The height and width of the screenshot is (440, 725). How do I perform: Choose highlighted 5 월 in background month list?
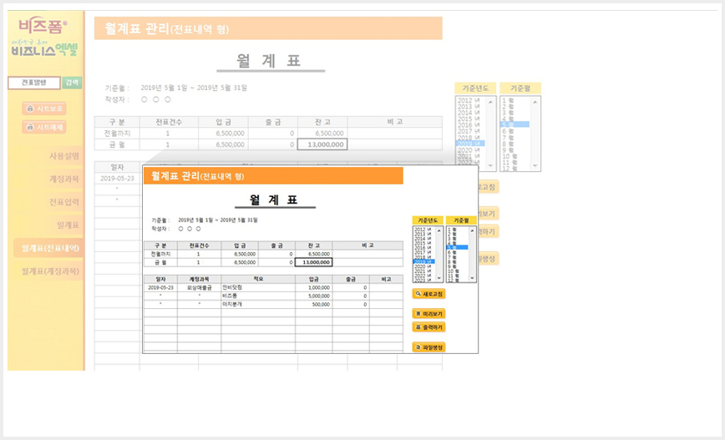point(515,124)
